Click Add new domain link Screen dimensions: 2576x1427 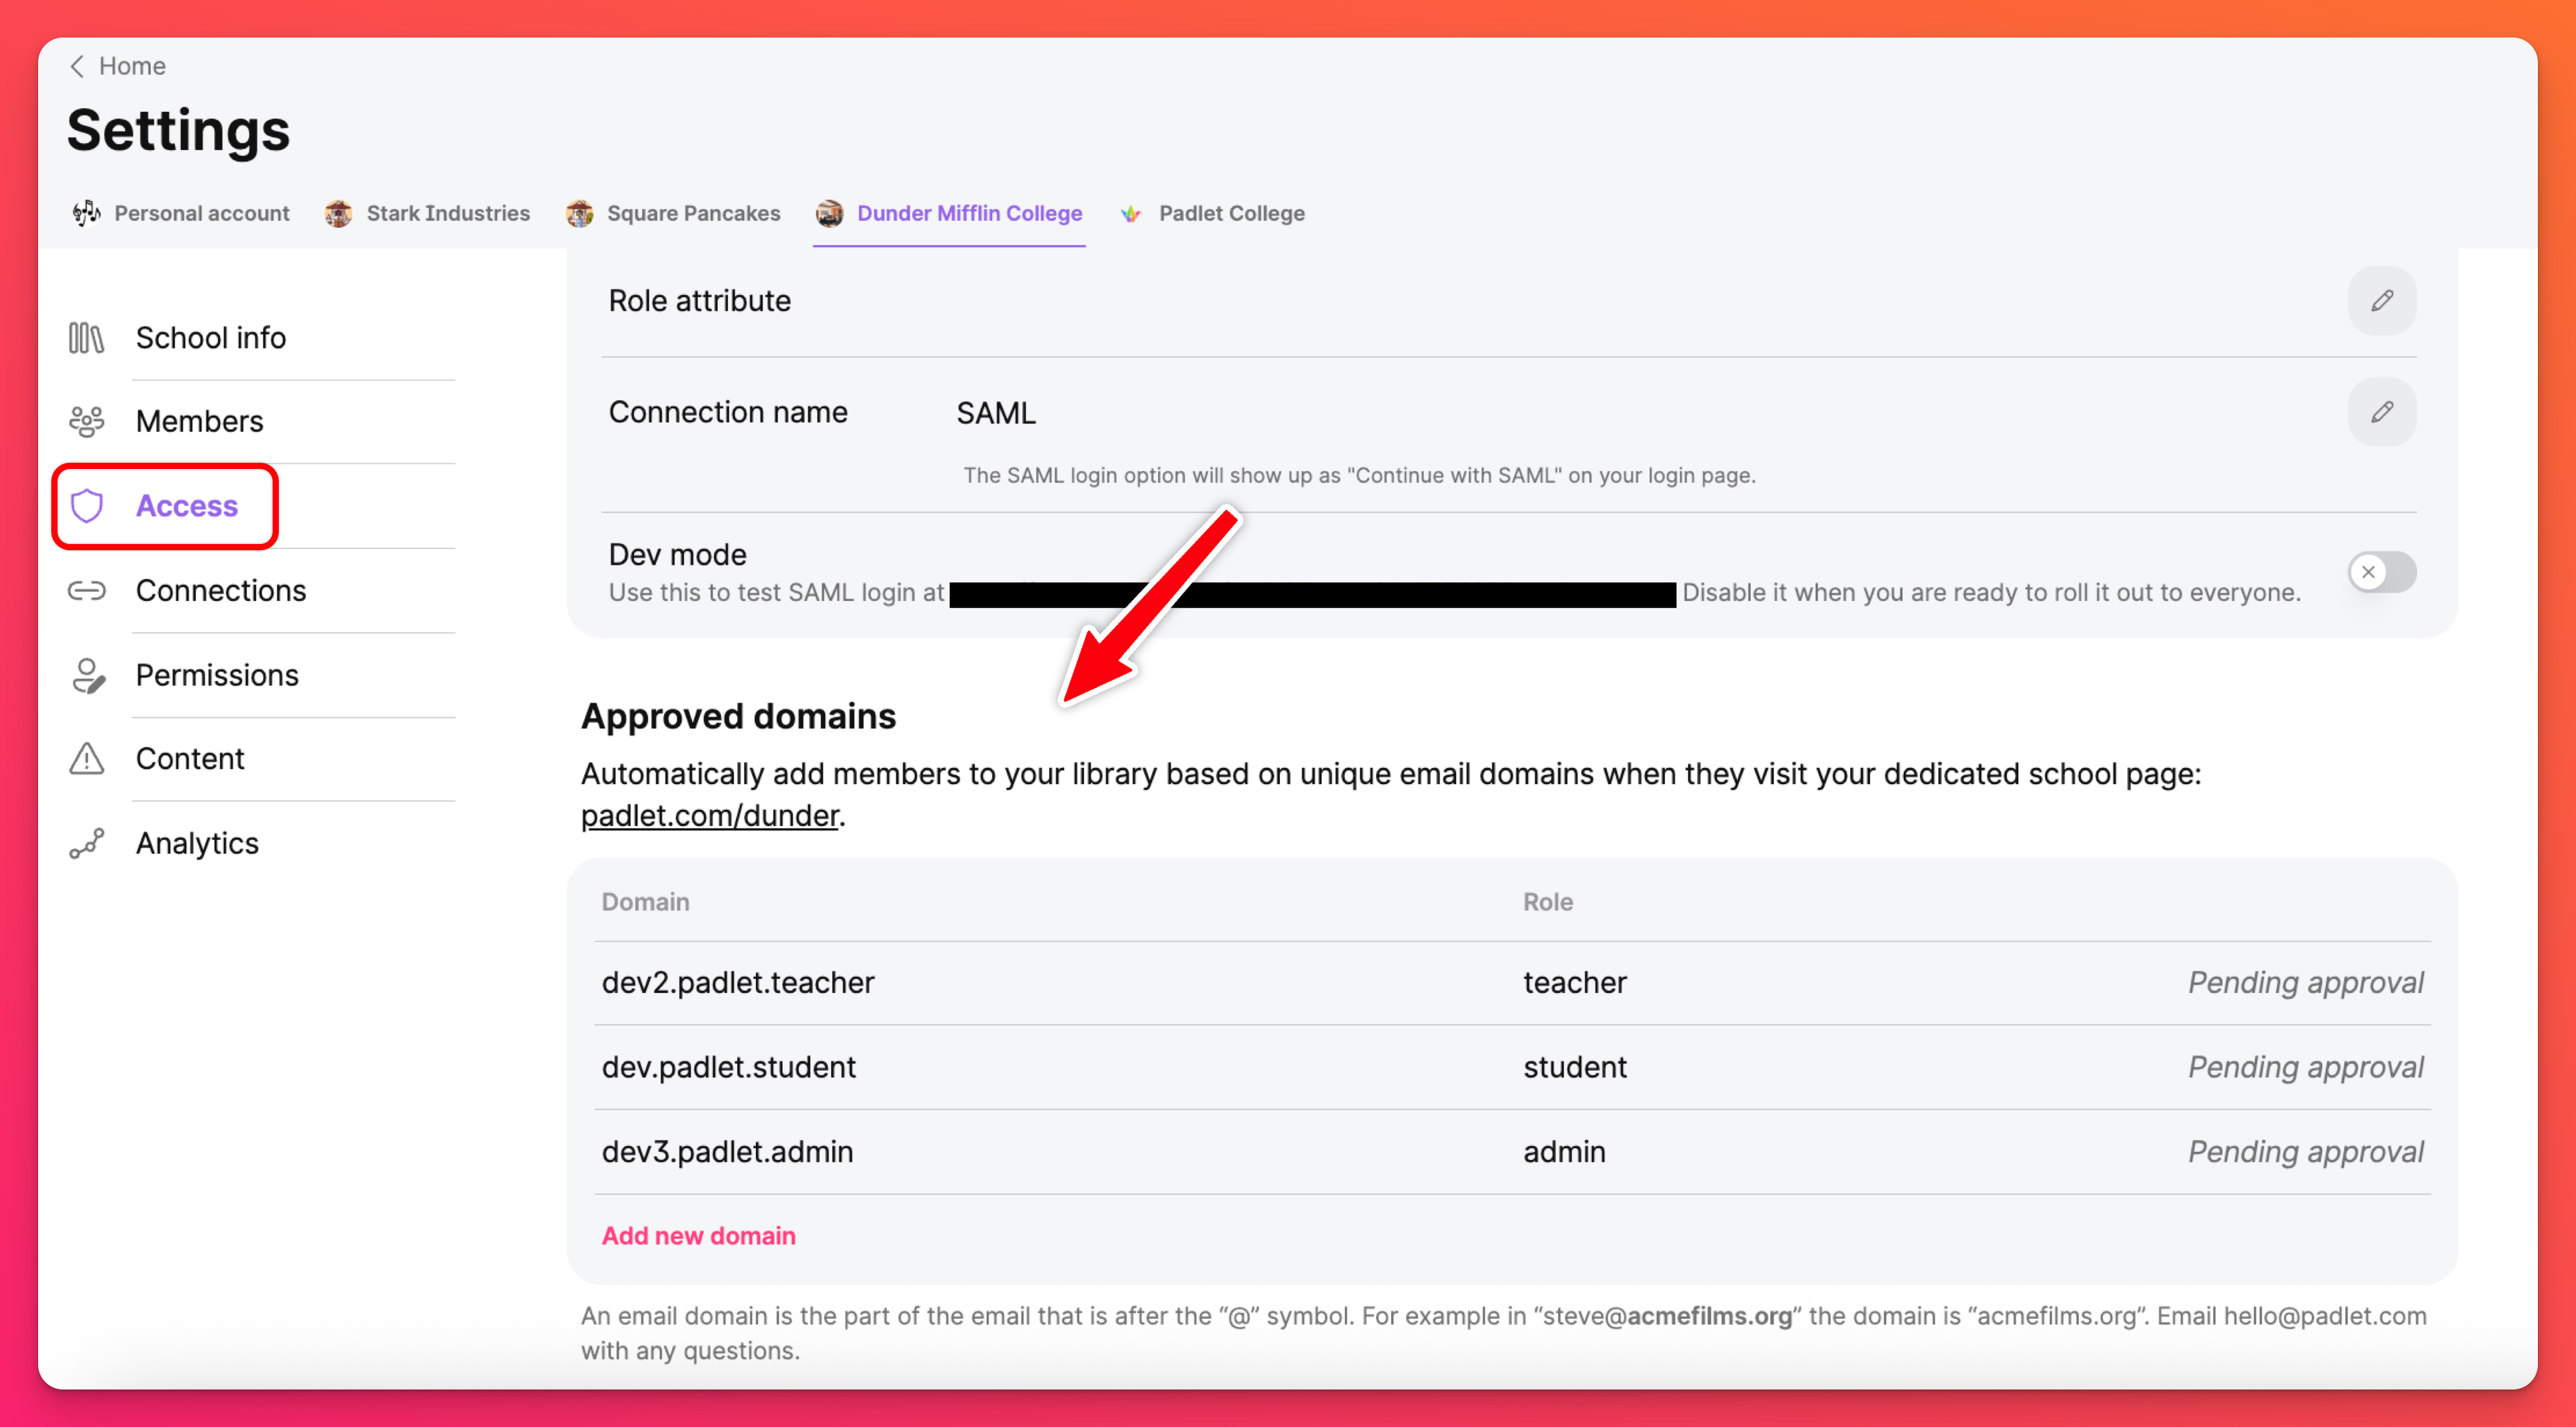click(698, 1236)
